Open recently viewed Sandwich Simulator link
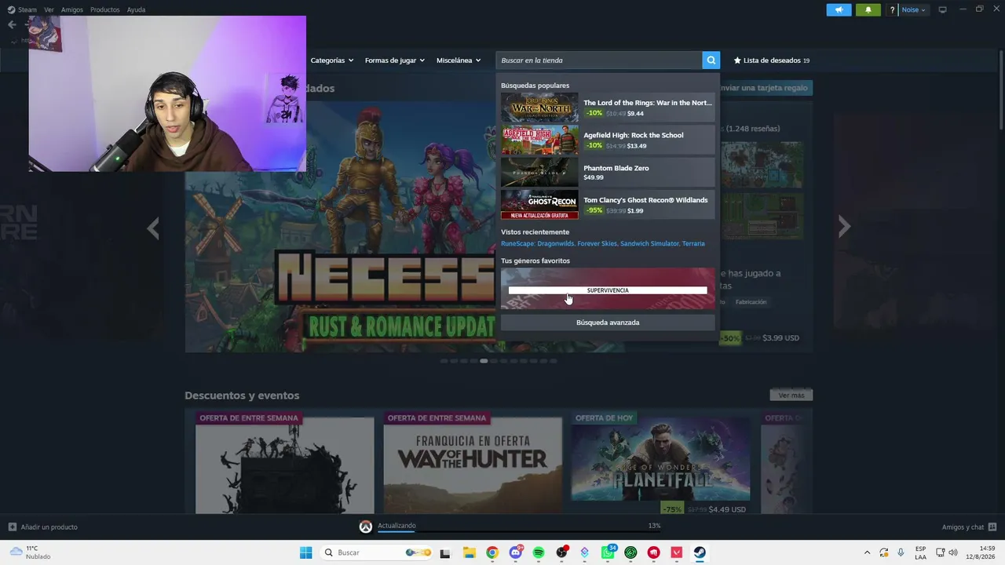 tap(649, 243)
